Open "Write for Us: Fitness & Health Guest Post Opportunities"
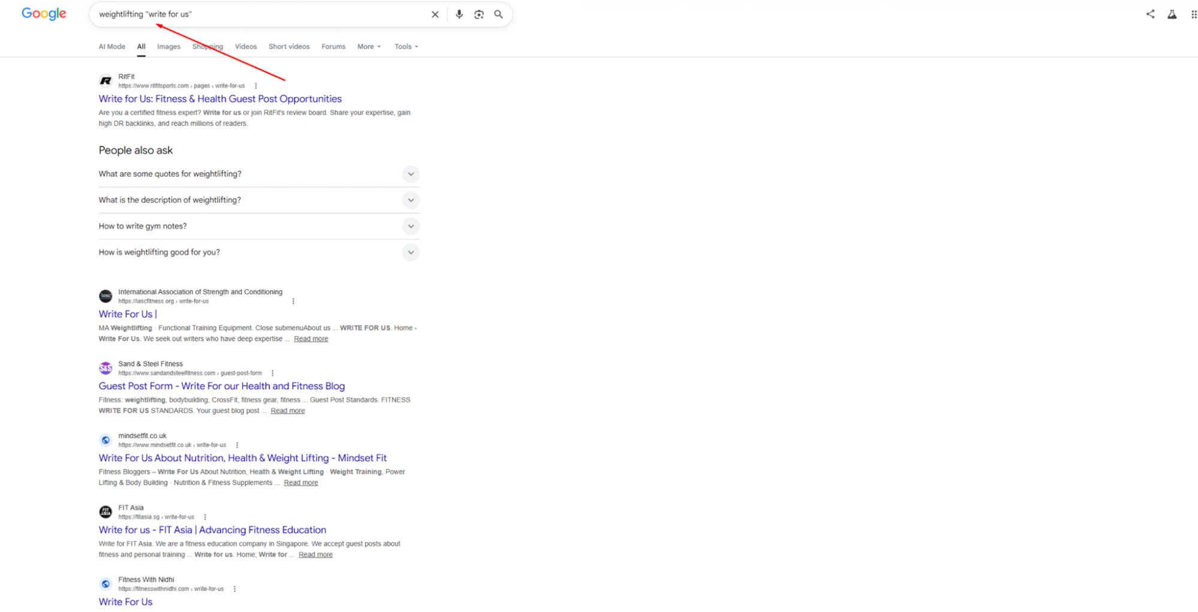The image size is (1198, 612). 220,99
